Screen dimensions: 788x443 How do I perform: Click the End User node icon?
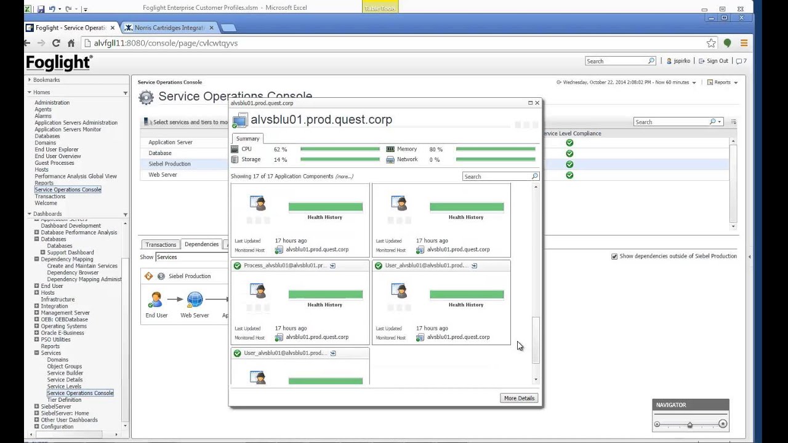click(x=156, y=300)
